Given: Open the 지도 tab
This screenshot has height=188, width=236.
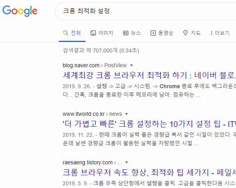Looking at the screenshot, I should click(x=192, y=33).
